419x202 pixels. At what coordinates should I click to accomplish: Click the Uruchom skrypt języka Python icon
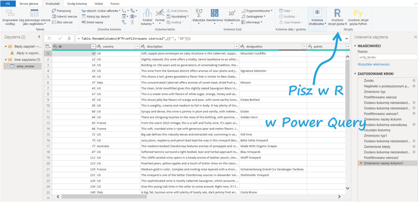[358, 17]
